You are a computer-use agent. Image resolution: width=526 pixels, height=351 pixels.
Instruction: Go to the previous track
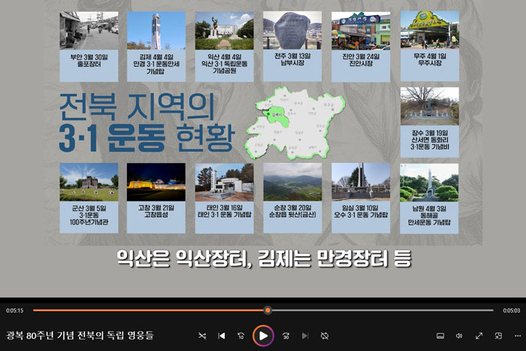[x=222, y=335]
